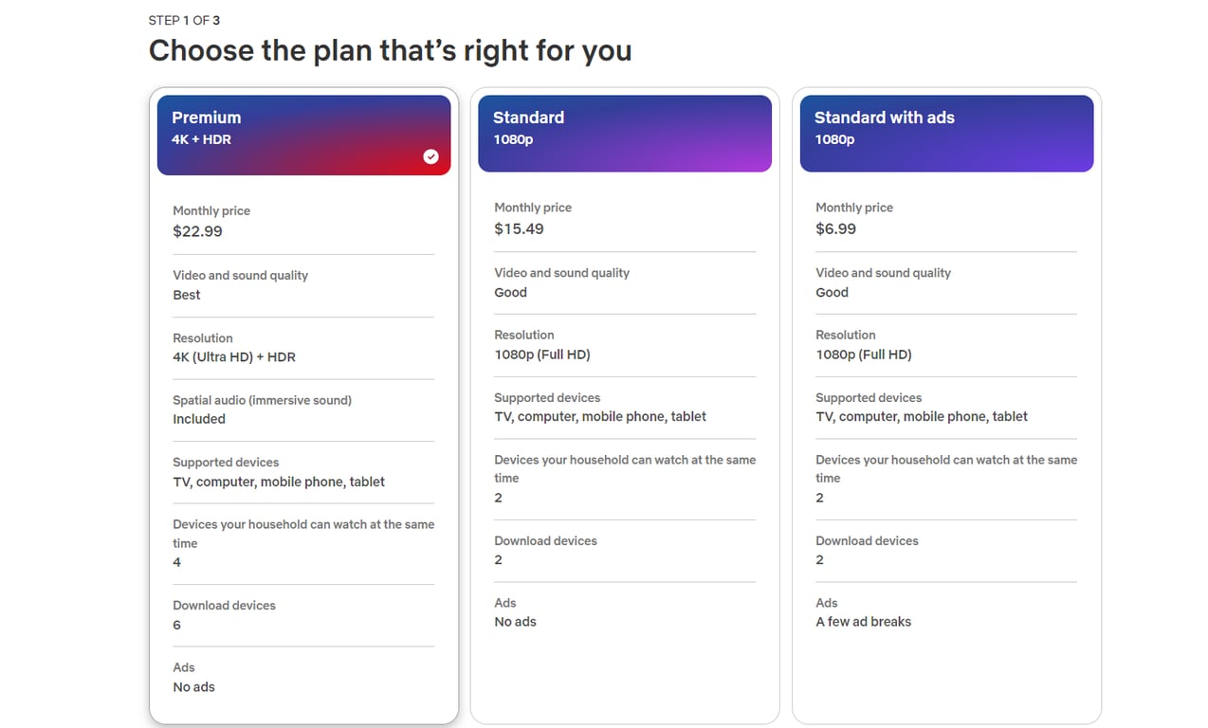Click the checkmark icon on Premium plan

click(431, 156)
